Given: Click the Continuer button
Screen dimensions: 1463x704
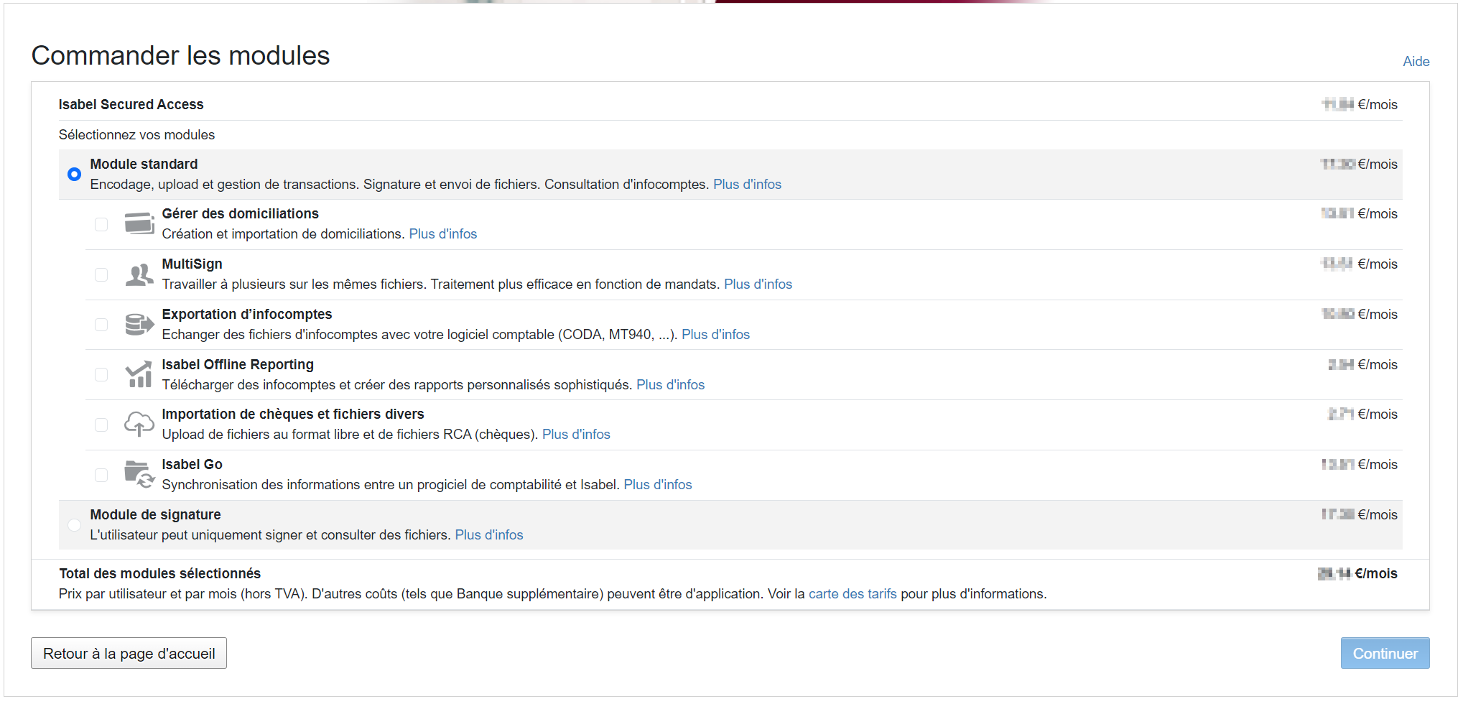Looking at the screenshot, I should (x=1385, y=653).
